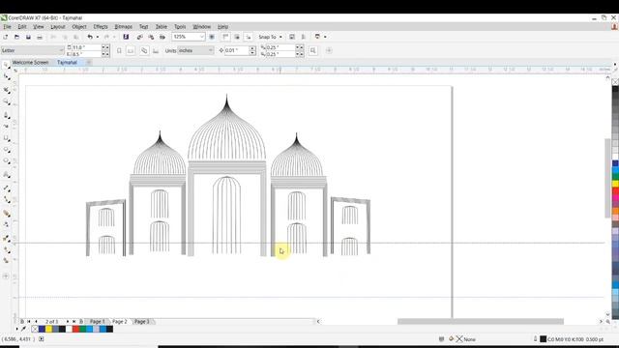
Task: Select the Rectangle tool
Action: 6,138
